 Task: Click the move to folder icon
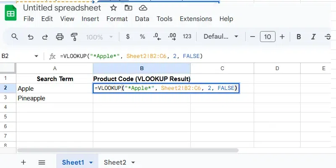point(128,8)
